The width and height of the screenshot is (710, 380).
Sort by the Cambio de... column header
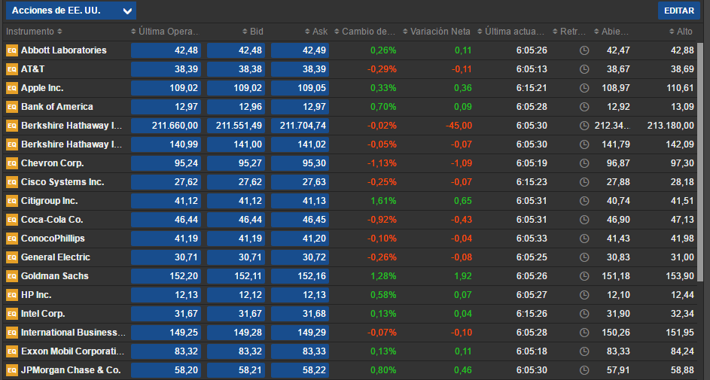(x=365, y=32)
